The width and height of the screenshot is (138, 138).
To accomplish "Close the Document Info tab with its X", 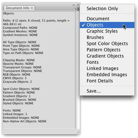I will pos(32,8).
